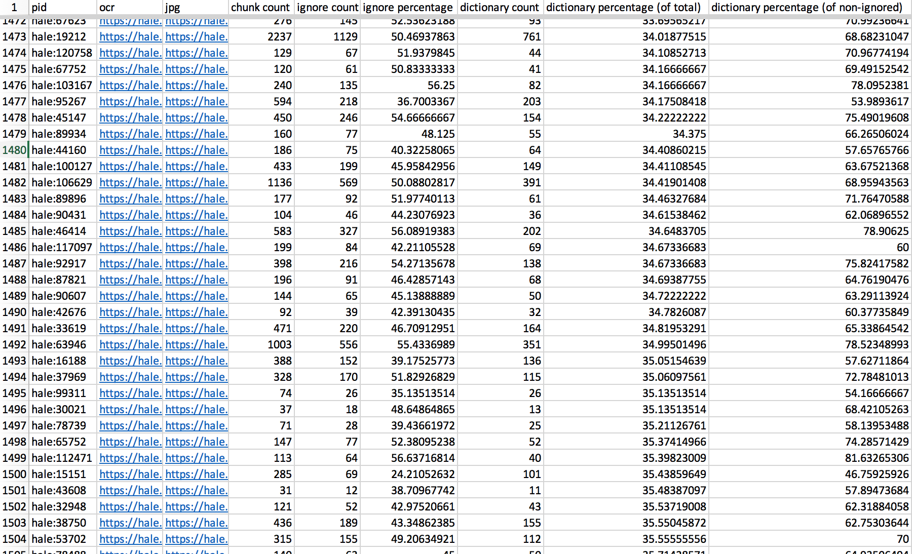Click cell hale:37969
912x554 pixels.
(x=63, y=377)
